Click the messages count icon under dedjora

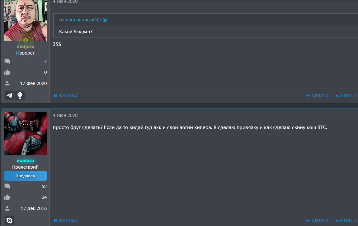pos(7,61)
